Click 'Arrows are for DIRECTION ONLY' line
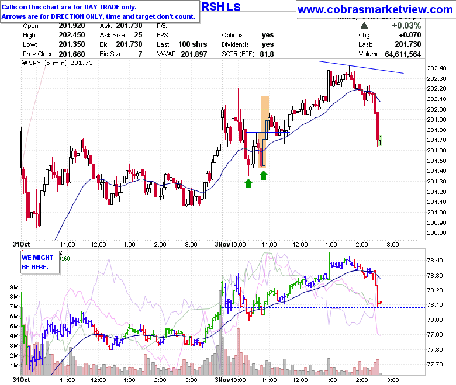Image resolution: width=456 pixels, height=385 pixels. tap(98, 16)
